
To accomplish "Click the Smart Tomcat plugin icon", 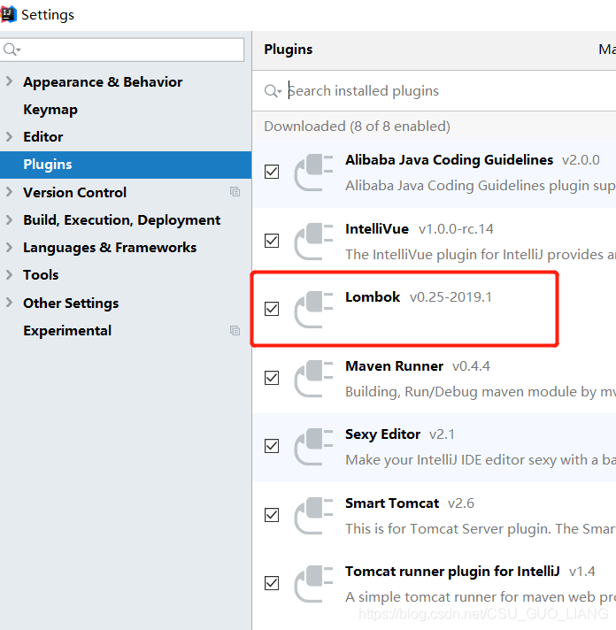I will 313,516.
